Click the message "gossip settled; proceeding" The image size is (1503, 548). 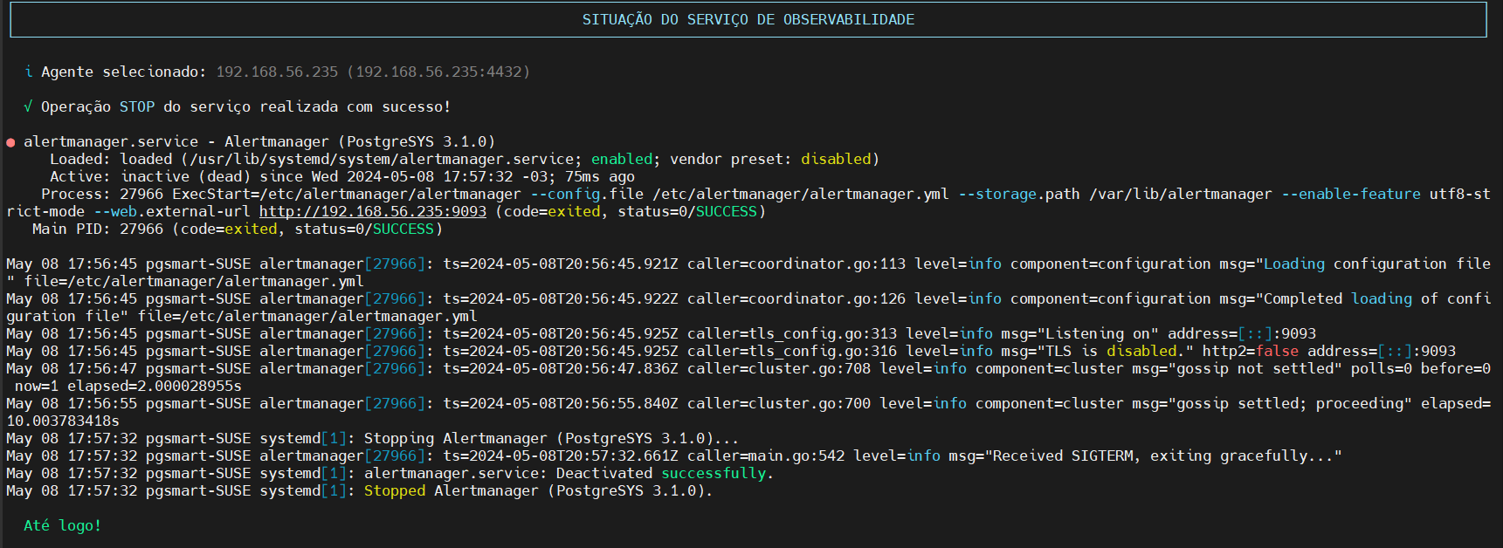point(1290,403)
